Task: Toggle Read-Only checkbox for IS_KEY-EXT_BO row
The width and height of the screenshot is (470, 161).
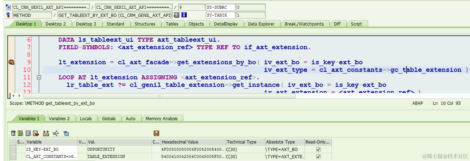Action: pos(318,149)
